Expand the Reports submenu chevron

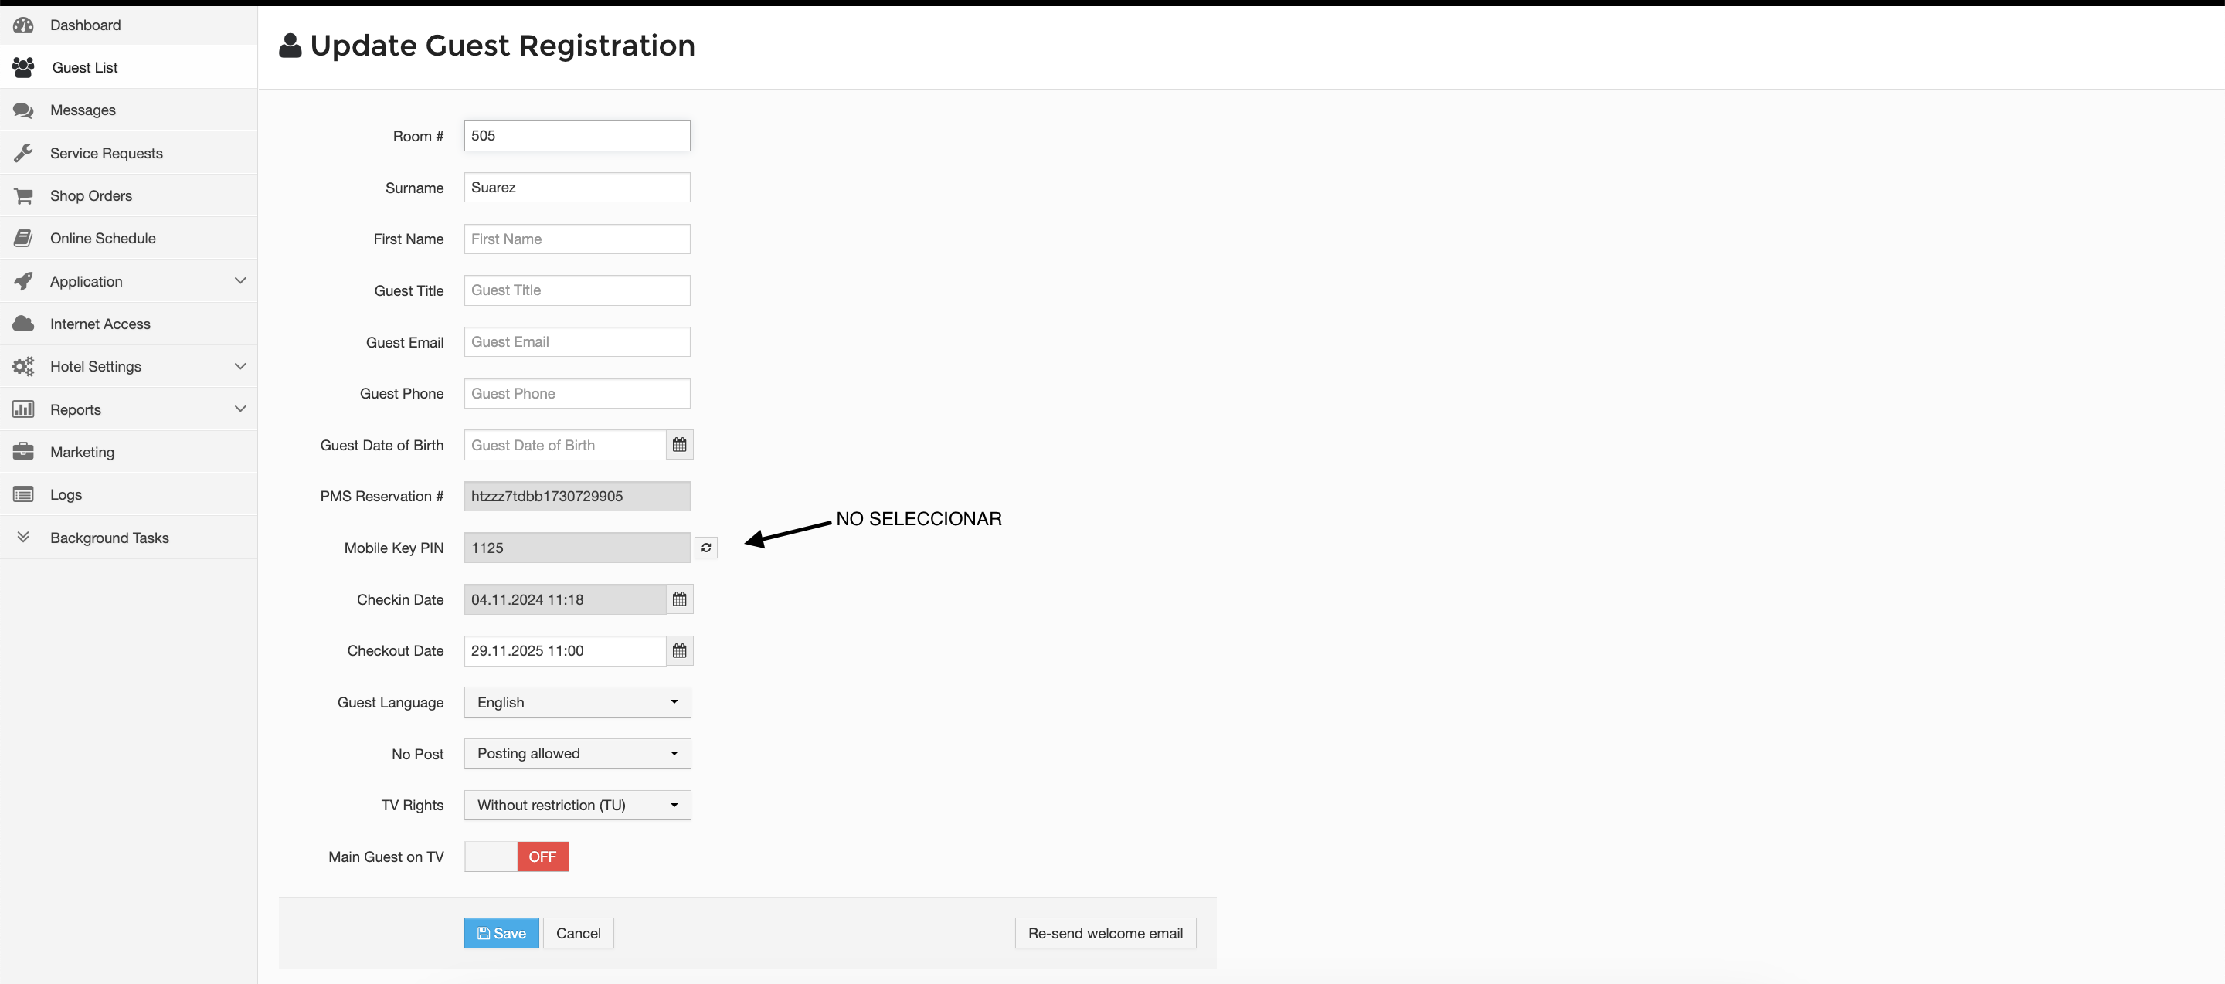pos(240,409)
